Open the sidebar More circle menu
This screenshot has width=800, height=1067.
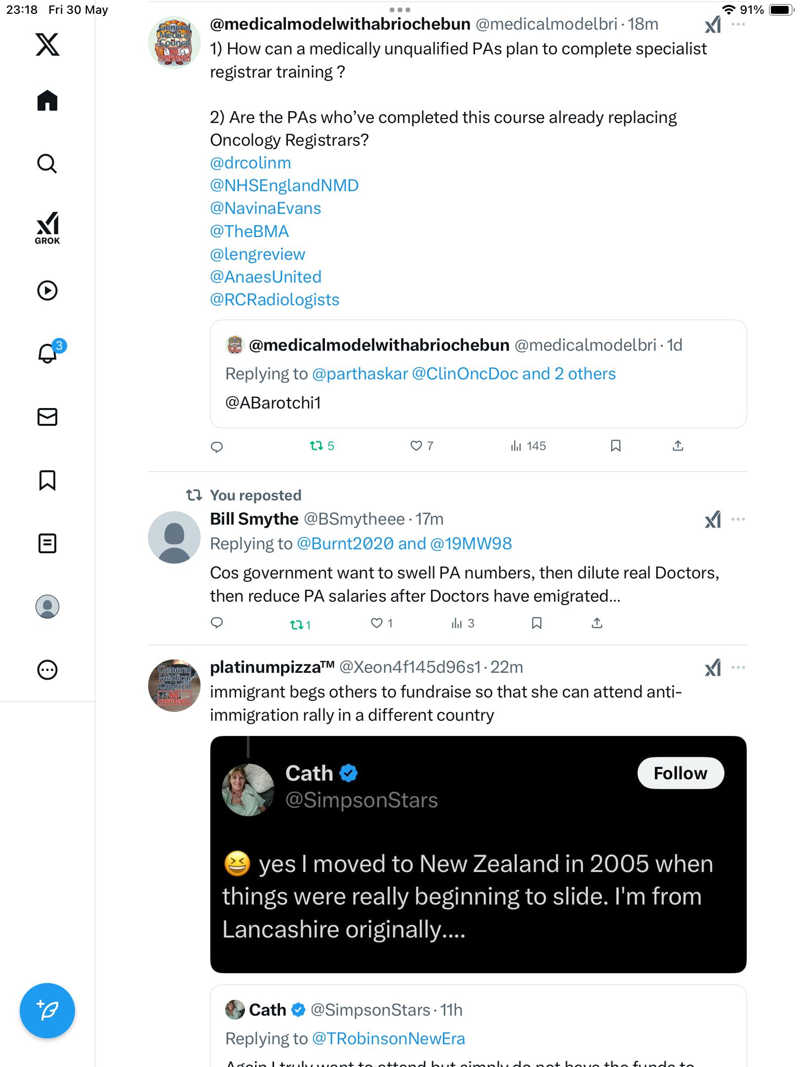click(x=47, y=670)
